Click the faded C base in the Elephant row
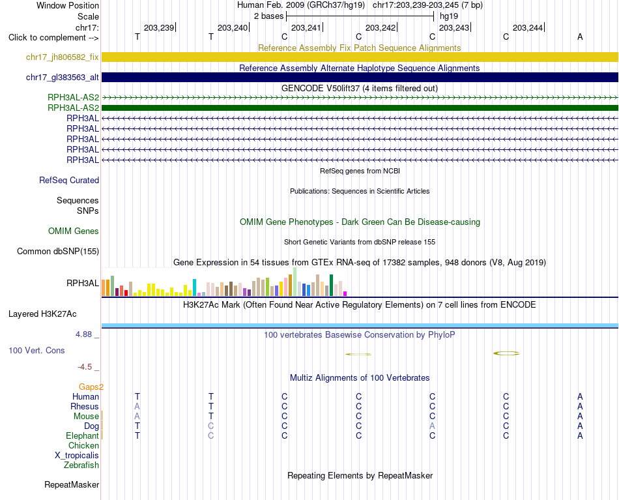 tap(211, 435)
